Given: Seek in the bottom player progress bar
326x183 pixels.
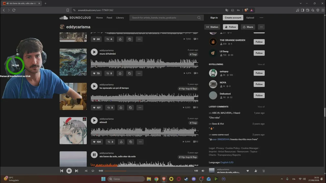Looking at the screenshot, I should pyautogui.click(x=149, y=171).
